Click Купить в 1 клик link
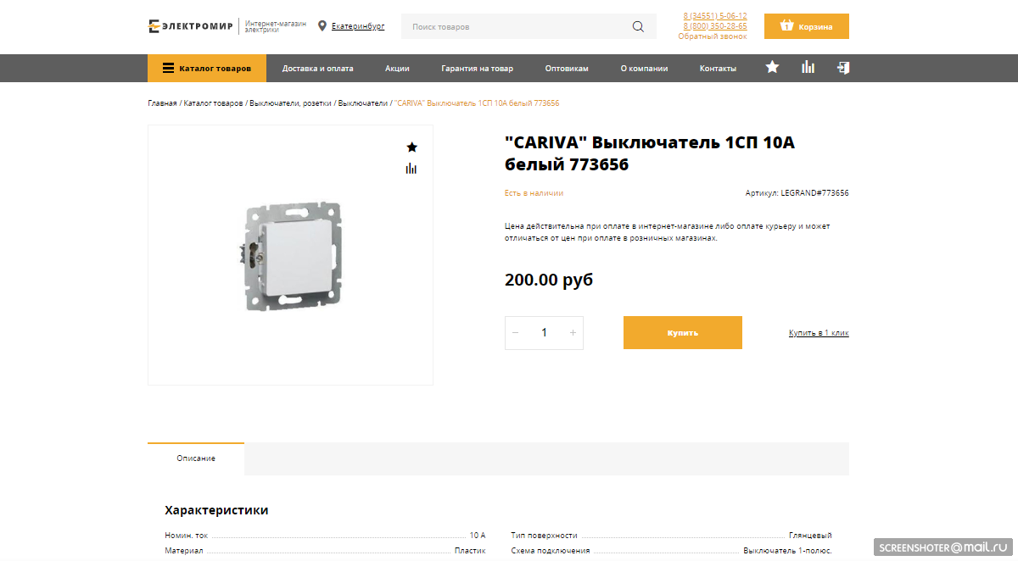 [x=819, y=333]
